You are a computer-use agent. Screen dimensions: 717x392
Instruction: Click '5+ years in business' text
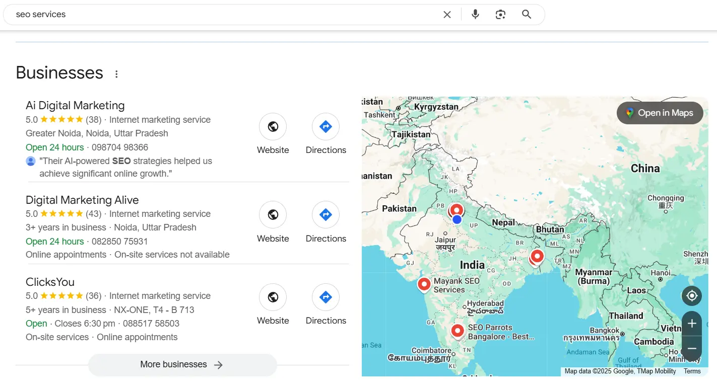[66, 310]
